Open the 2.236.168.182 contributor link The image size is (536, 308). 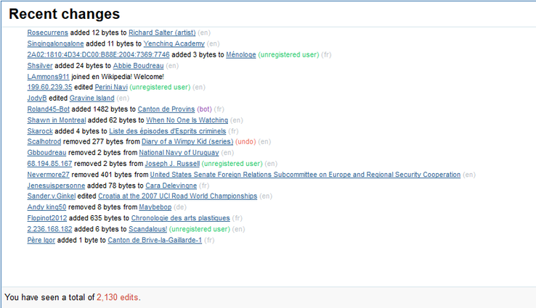tap(49, 229)
